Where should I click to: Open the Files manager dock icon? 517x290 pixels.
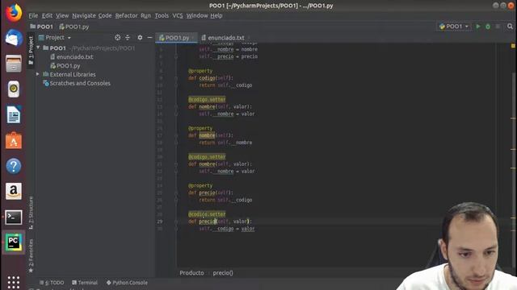point(14,64)
